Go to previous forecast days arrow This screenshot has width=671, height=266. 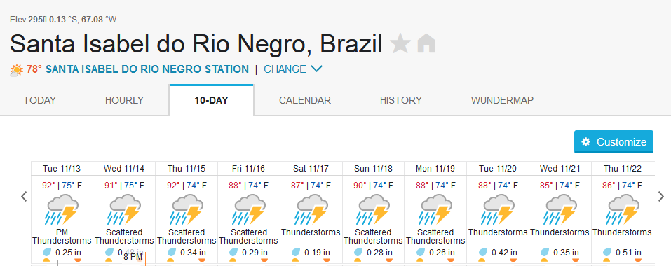(x=24, y=196)
